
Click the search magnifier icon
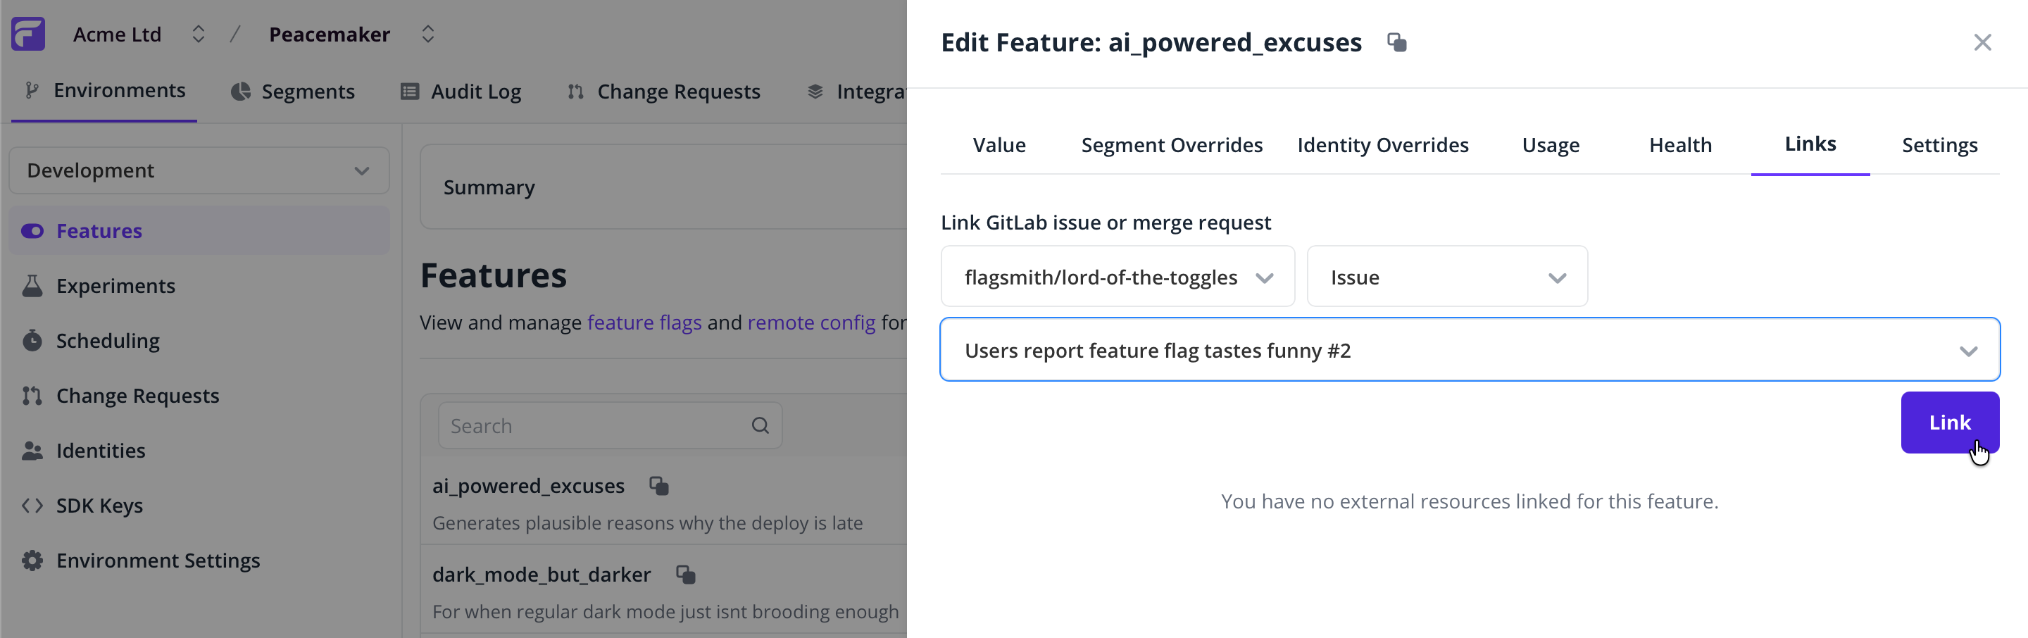pos(759,425)
